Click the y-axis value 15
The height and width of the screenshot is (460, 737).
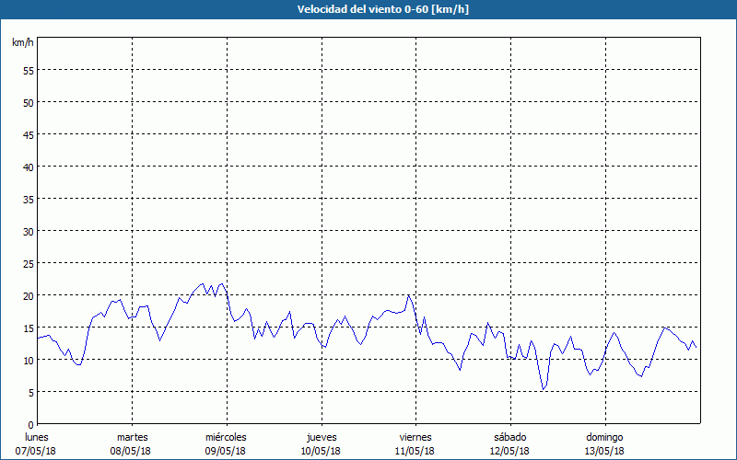coord(29,328)
